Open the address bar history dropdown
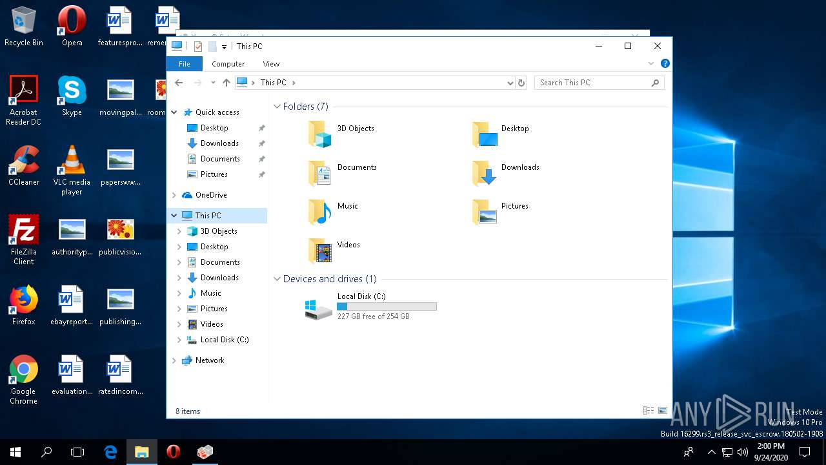Image resolution: width=826 pixels, height=465 pixels. click(x=510, y=83)
